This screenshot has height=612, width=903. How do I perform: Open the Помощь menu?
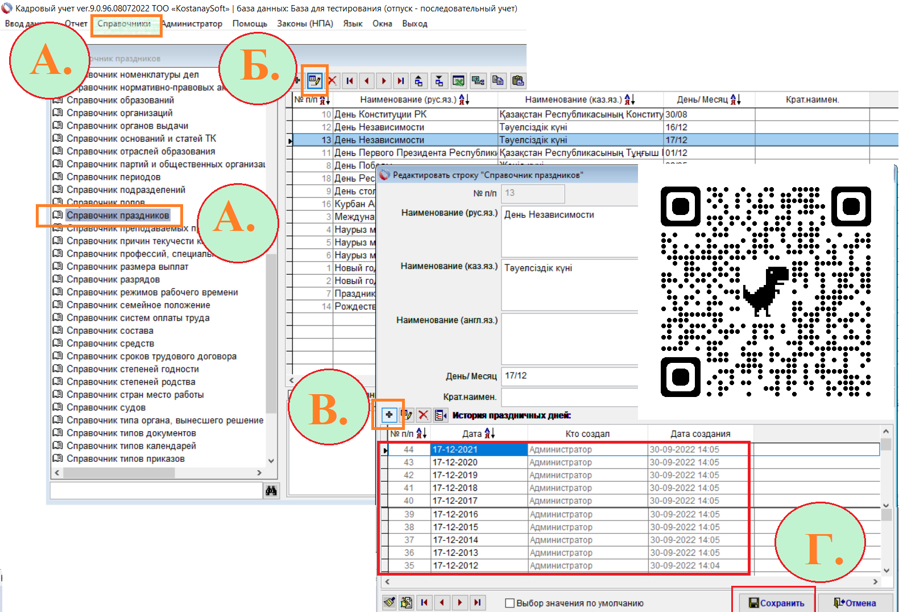(x=250, y=23)
